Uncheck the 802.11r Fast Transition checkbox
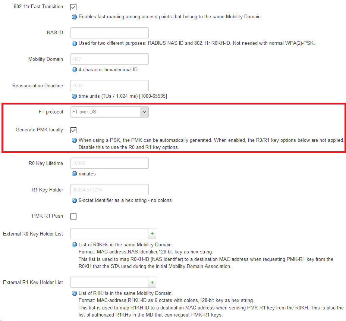Viewport: 346px width, 321px height. [73, 7]
